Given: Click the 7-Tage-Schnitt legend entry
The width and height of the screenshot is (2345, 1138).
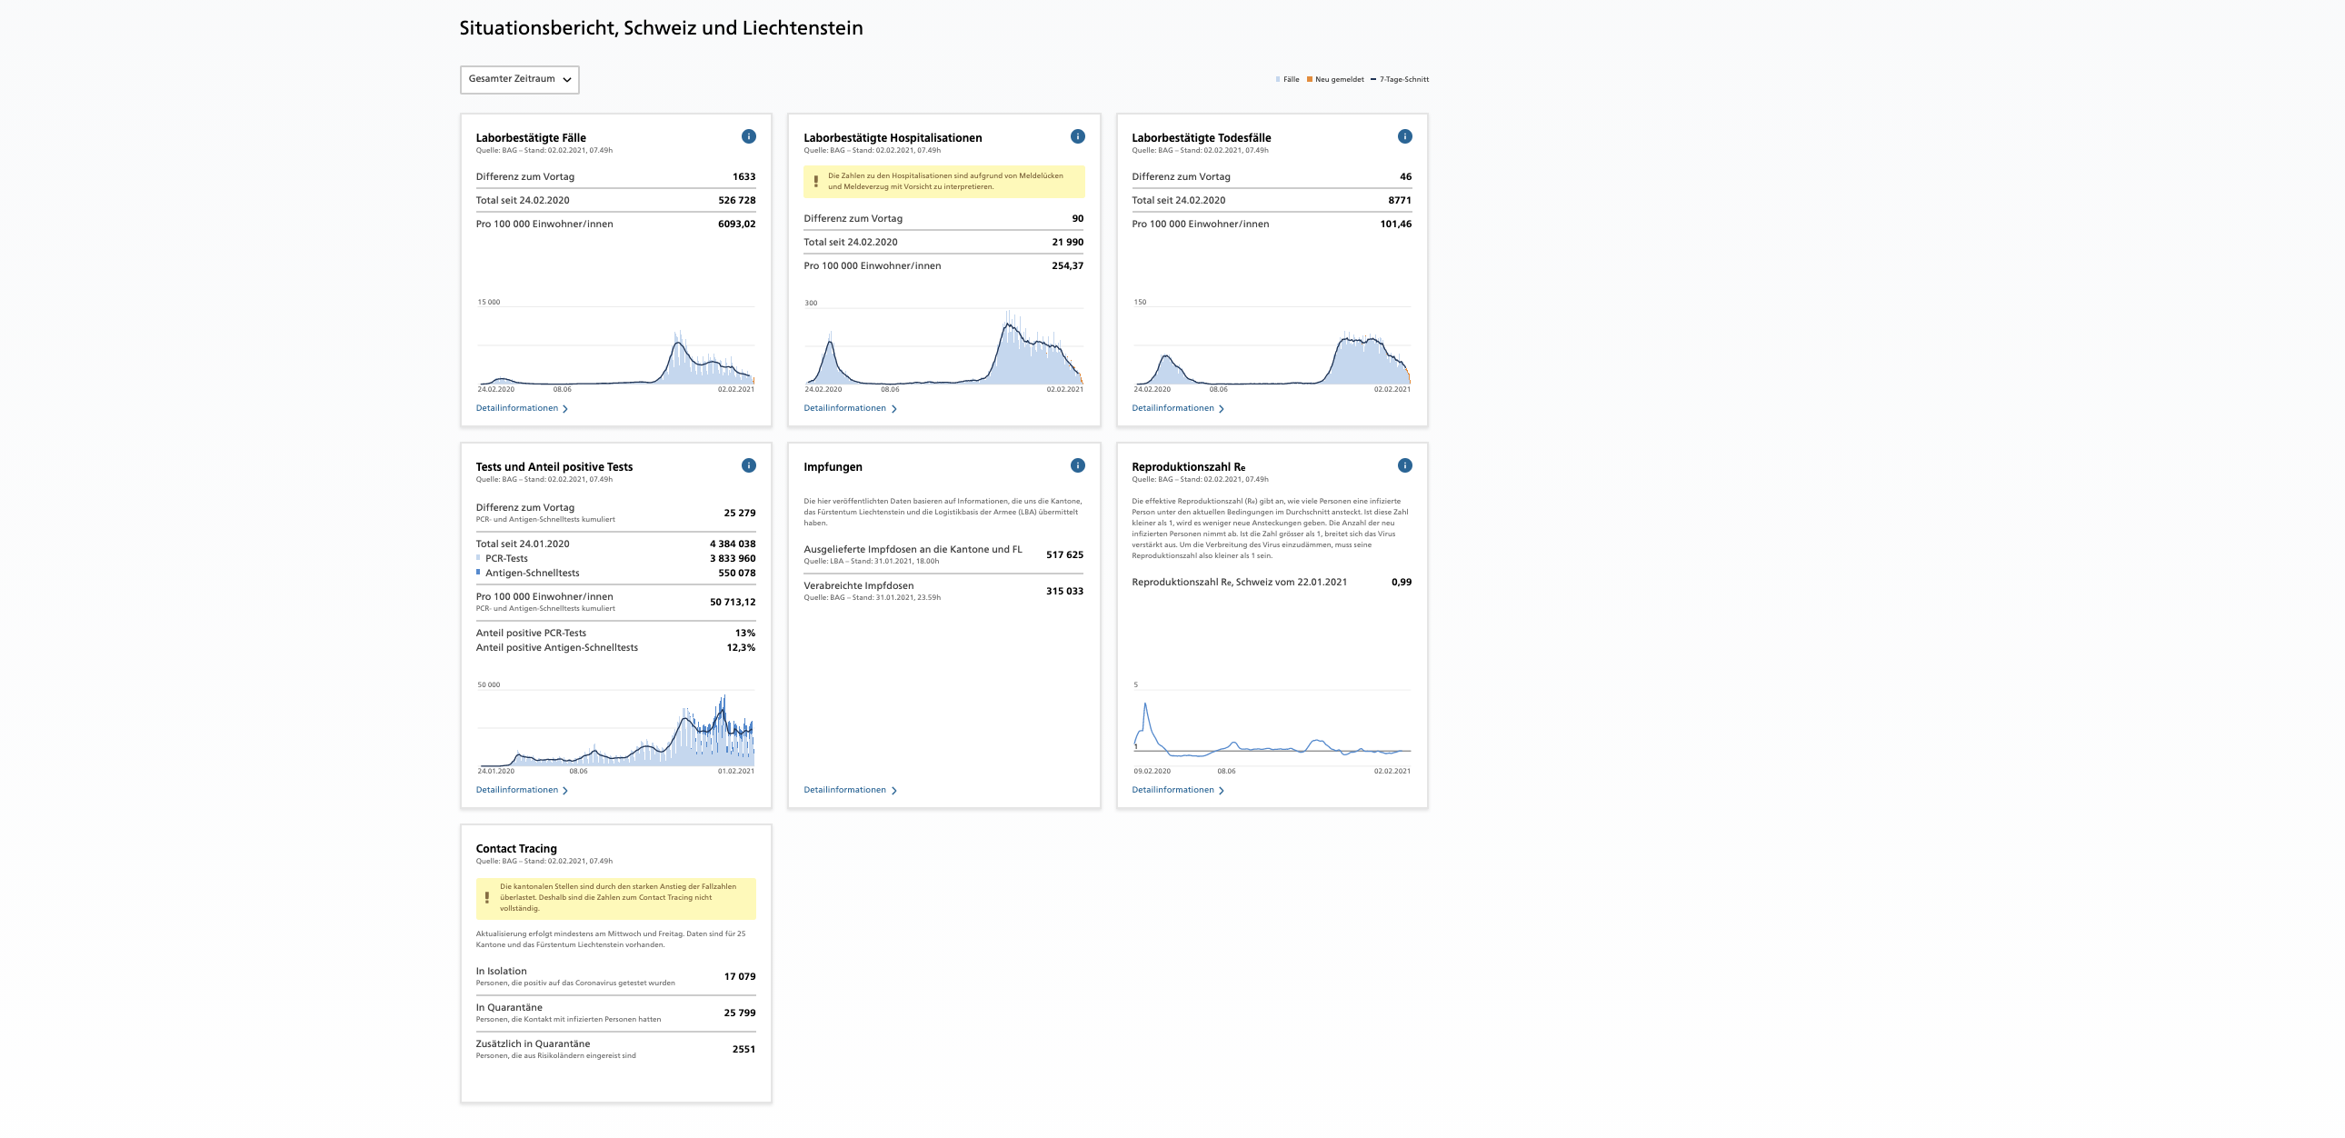Looking at the screenshot, I should (1402, 79).
